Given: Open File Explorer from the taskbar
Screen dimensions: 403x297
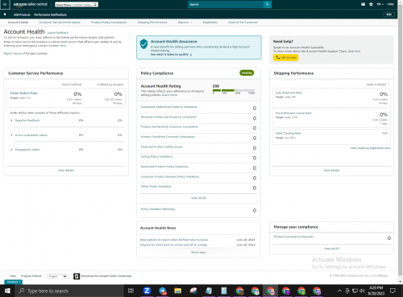Looking at the screenshot, I should [x=178, y=291].
